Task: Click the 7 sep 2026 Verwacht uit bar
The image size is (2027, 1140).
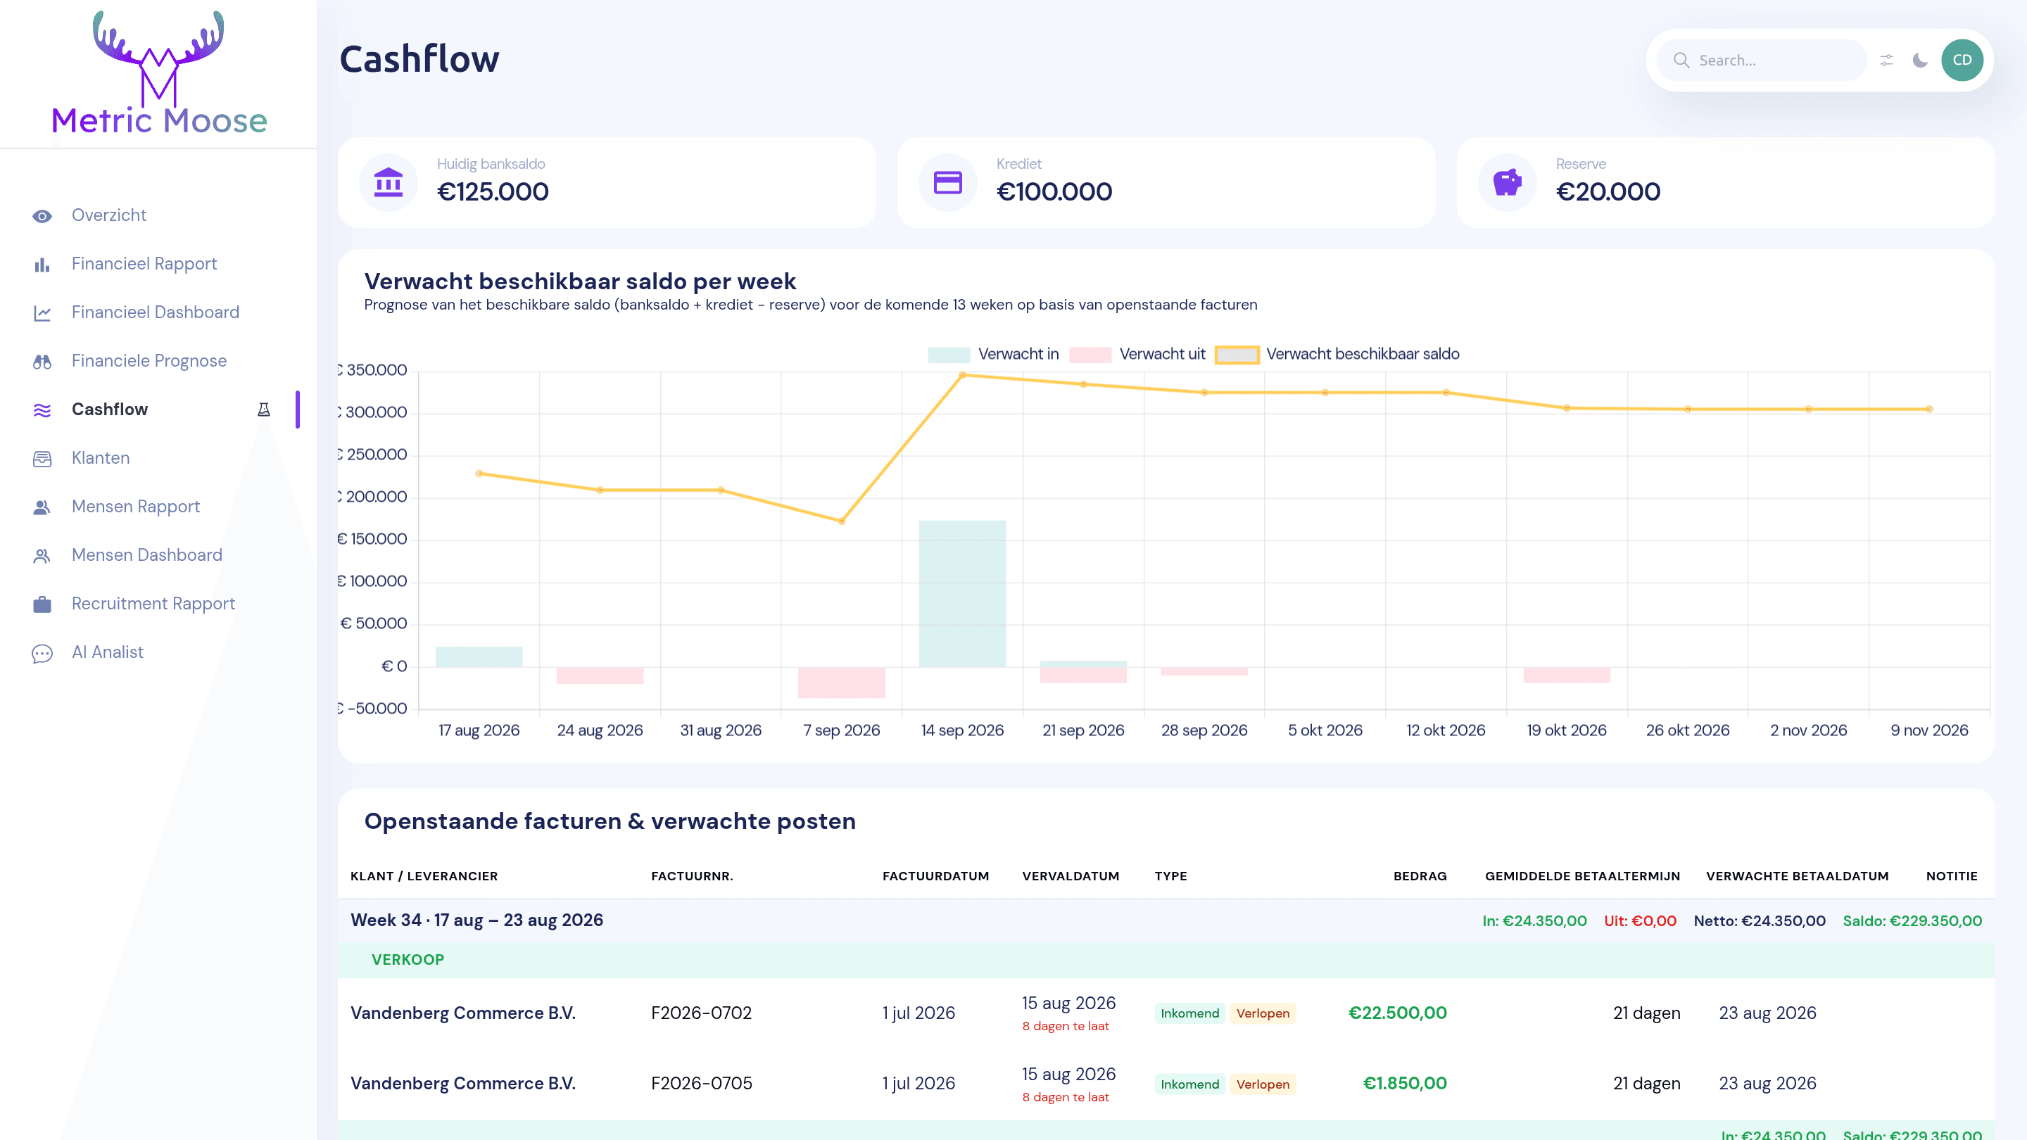Action: click(841, 683)
